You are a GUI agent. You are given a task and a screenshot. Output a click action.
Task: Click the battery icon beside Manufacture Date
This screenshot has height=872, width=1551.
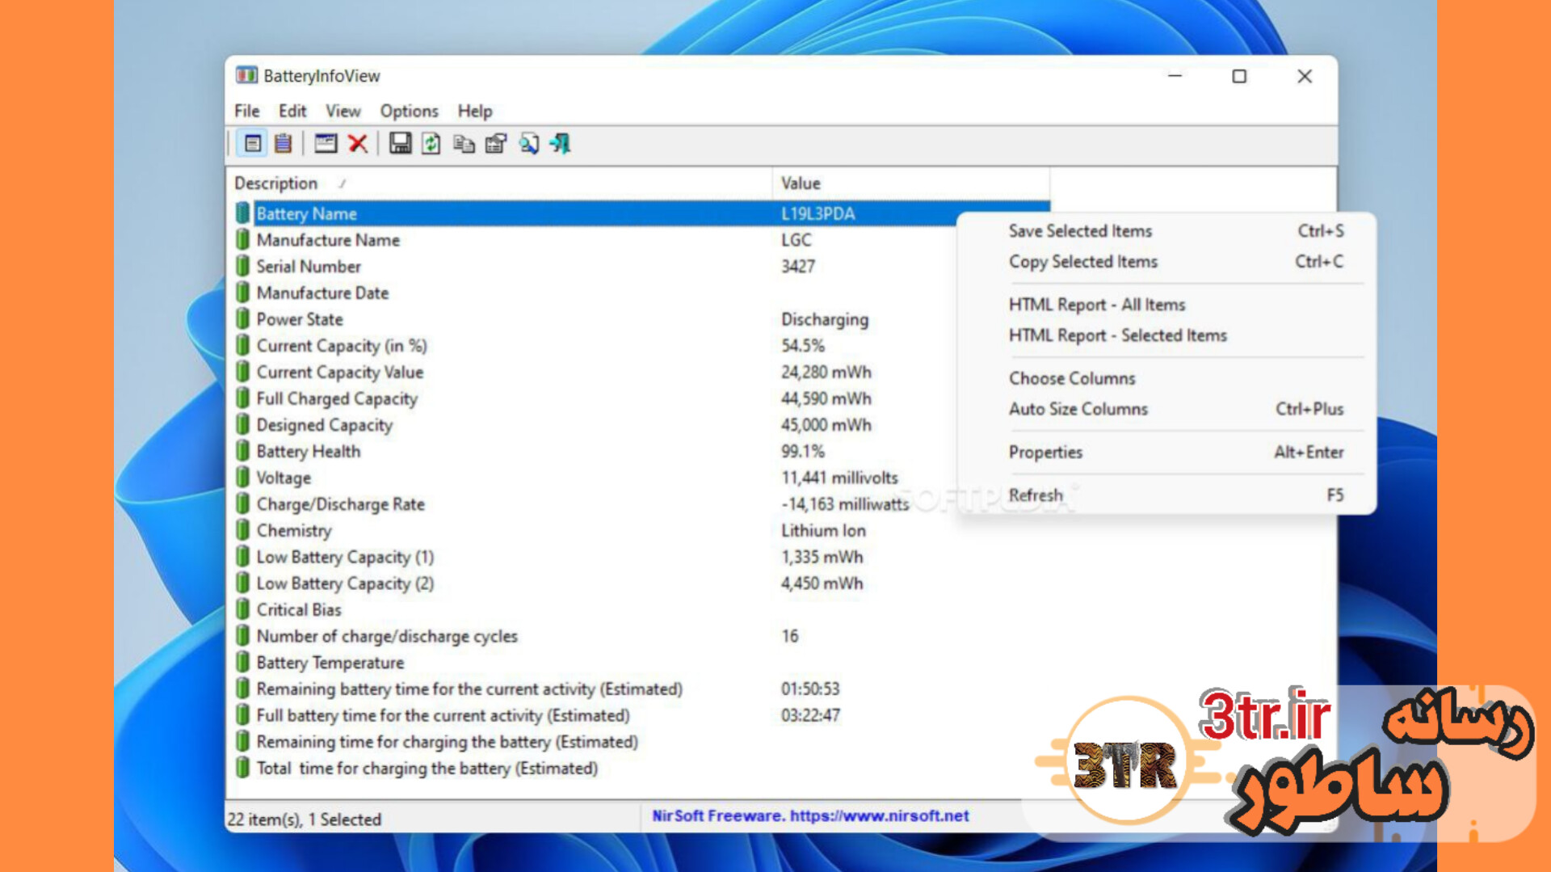coord(242,293)
